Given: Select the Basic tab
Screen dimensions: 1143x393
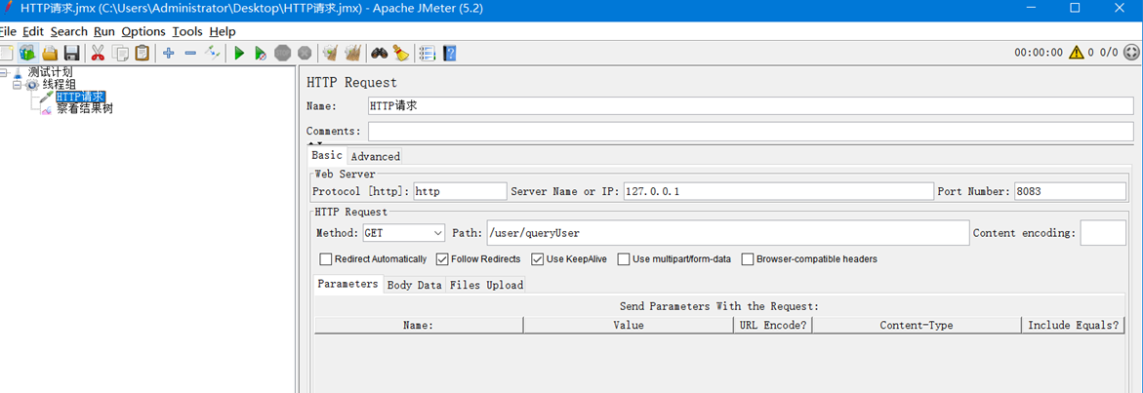Looking at the screenshot, I should [327, 156].
